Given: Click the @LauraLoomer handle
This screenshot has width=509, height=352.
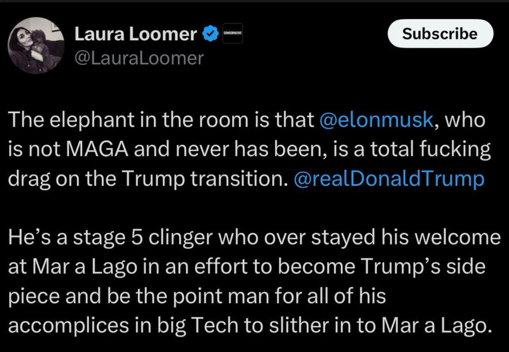Looking at the screenshot, I should [x=138, y=58].
